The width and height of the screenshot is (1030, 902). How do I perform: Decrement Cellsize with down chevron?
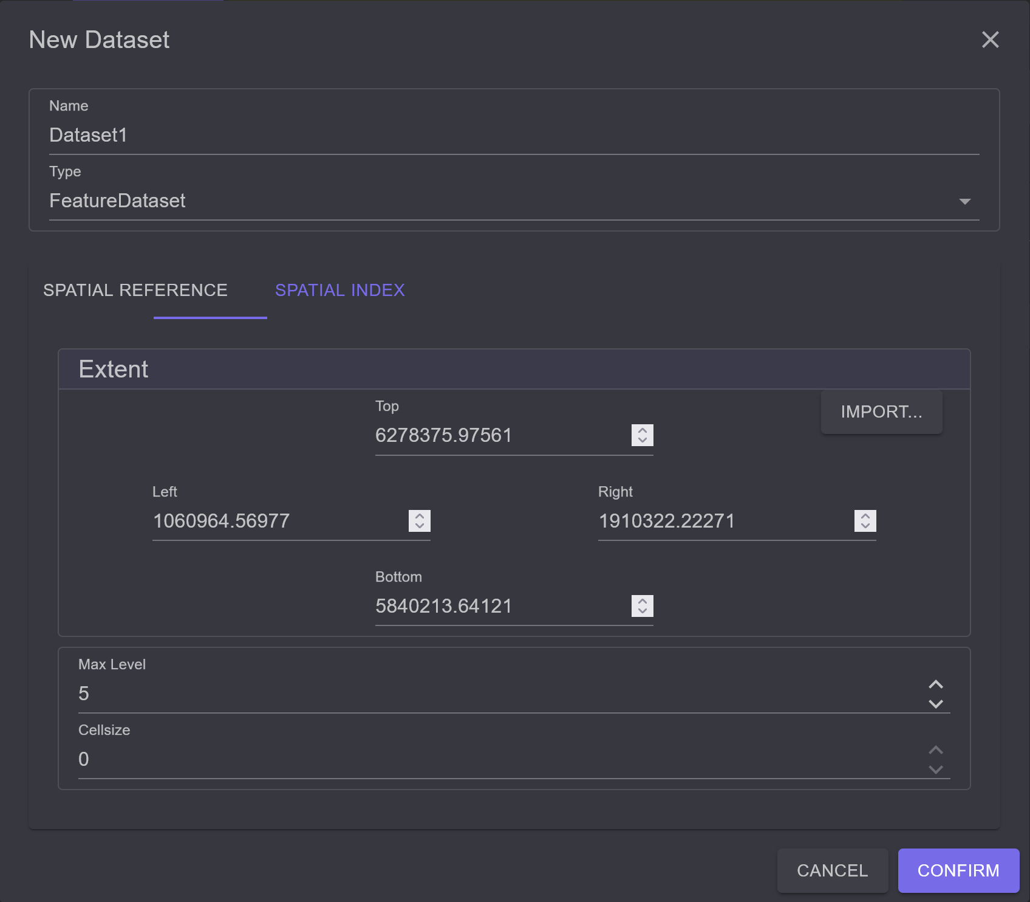[936, 769]
